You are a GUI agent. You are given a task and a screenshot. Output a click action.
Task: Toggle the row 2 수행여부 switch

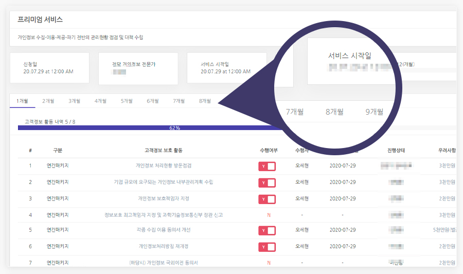click(x=267, y=182)
